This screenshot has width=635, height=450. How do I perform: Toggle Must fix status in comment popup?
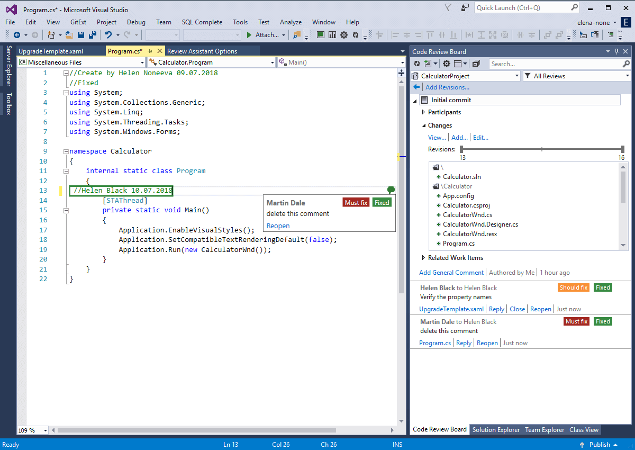pos(356,203)
